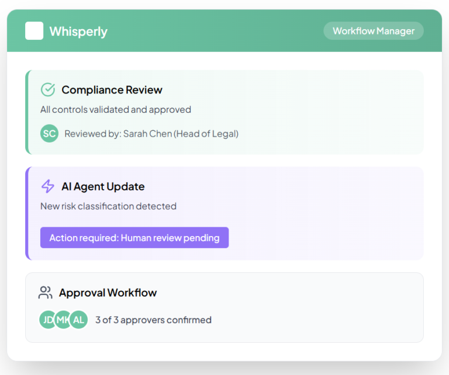
Task: Click "New risk classification detected" message
Action: pyautogui.click(x=108, y=206)
